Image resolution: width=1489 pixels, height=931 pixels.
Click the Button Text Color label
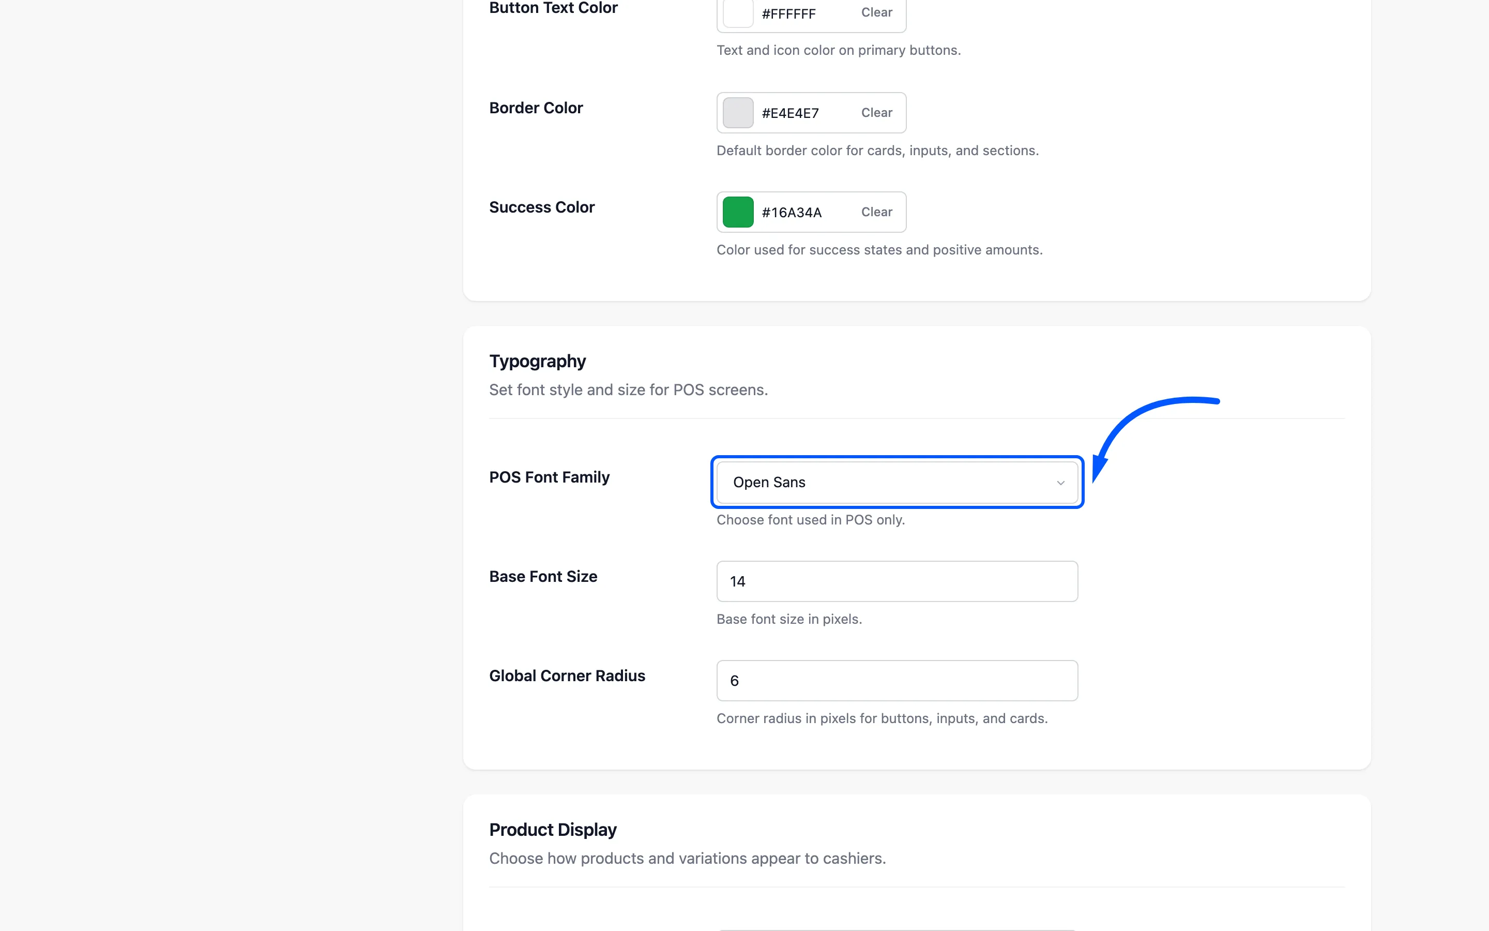point(553,8)
